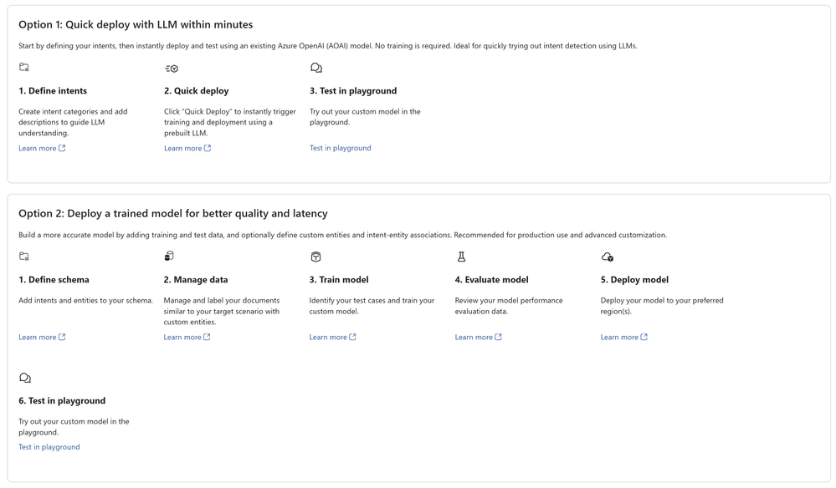
Task: Open Learn more under Evaluate model
Action: [x=478, y=338]
